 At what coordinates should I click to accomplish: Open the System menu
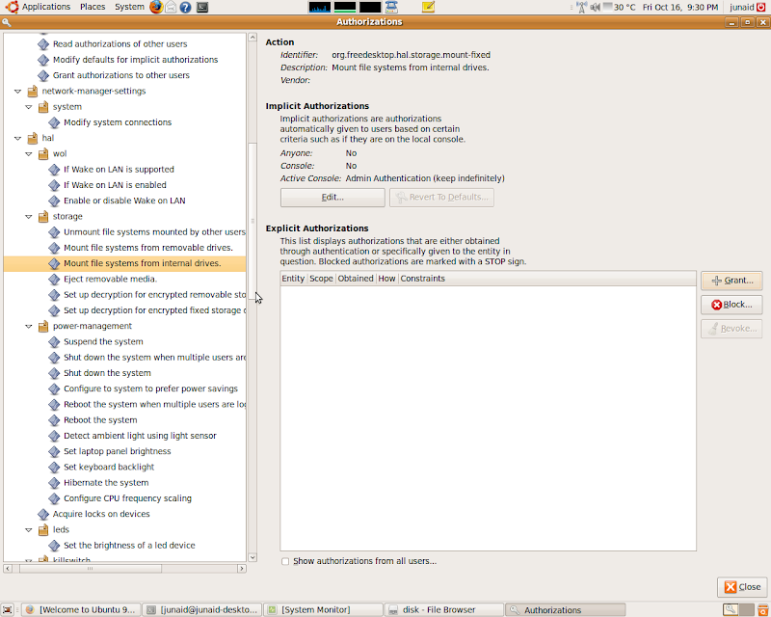point(129,7)
